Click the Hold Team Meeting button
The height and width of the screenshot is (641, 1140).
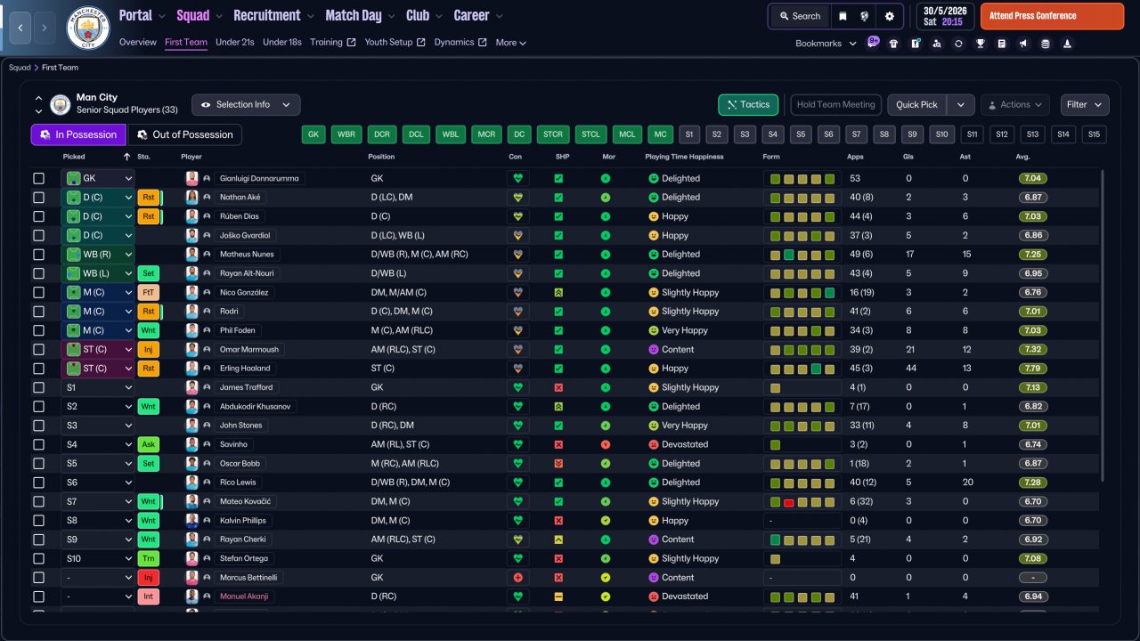click(x=835, y=105)
